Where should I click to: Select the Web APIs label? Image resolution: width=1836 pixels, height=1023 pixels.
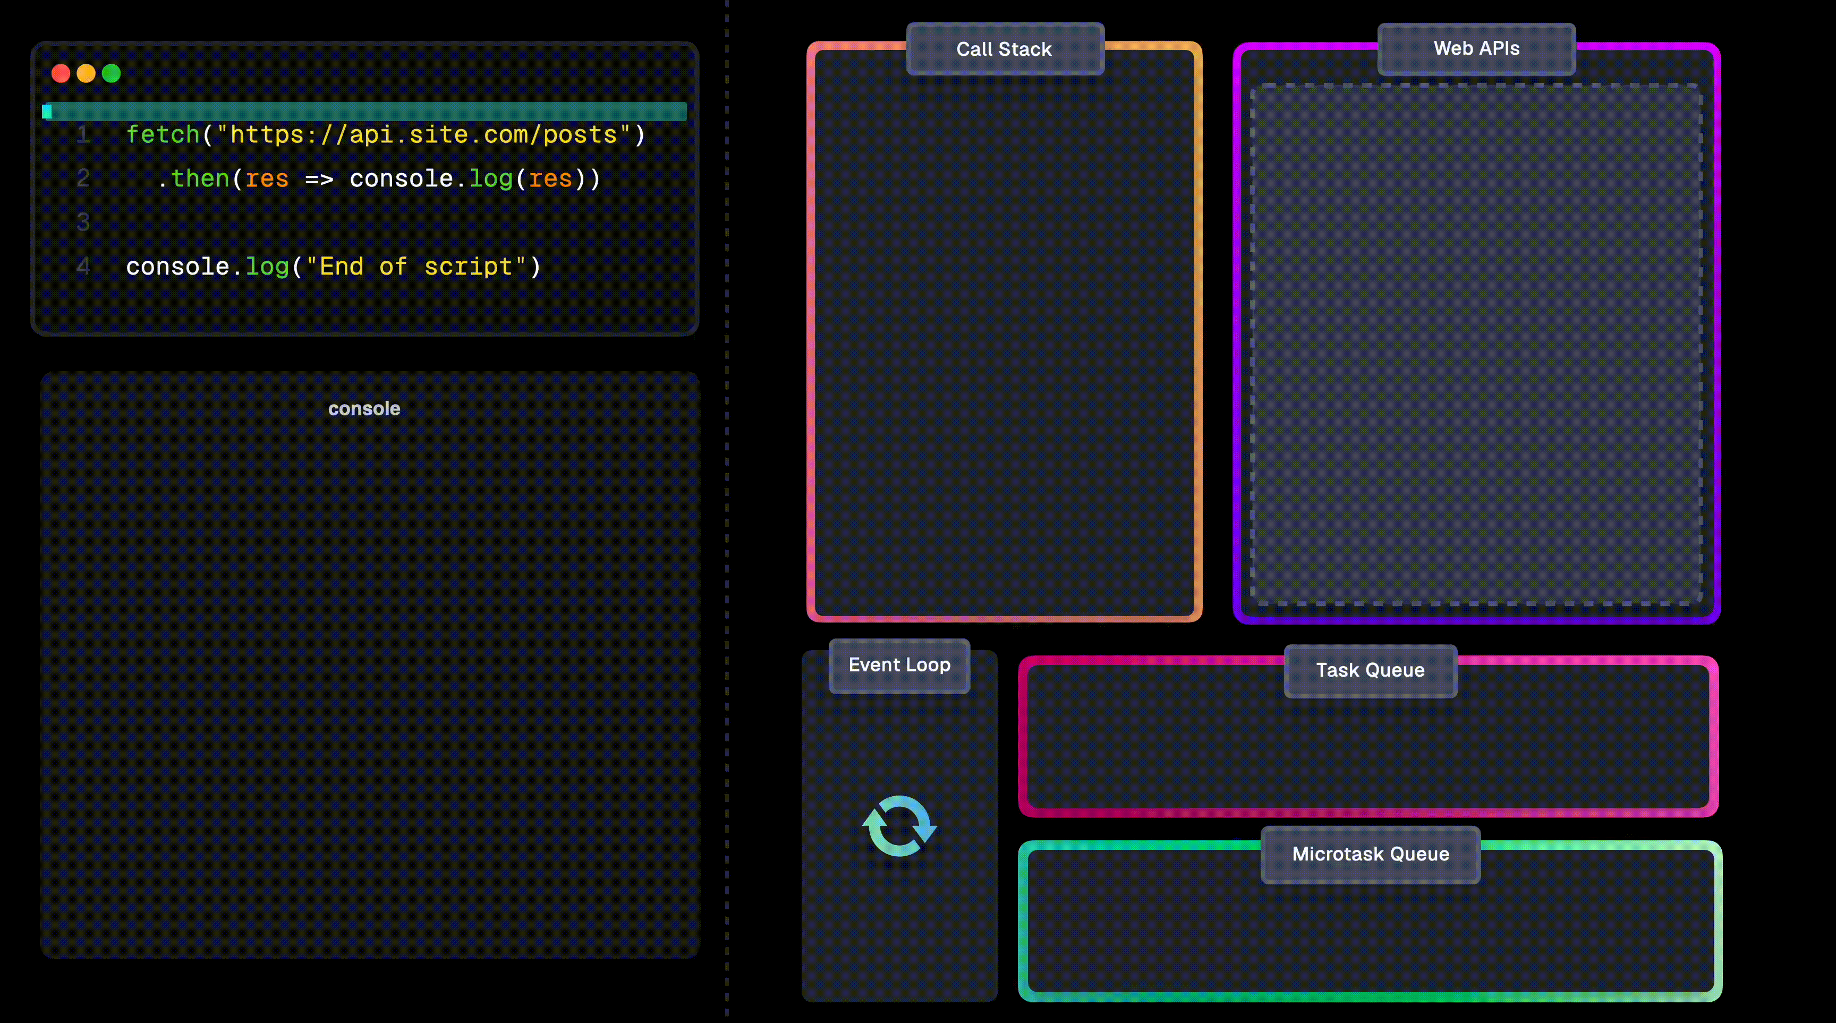pos(1476,48)
